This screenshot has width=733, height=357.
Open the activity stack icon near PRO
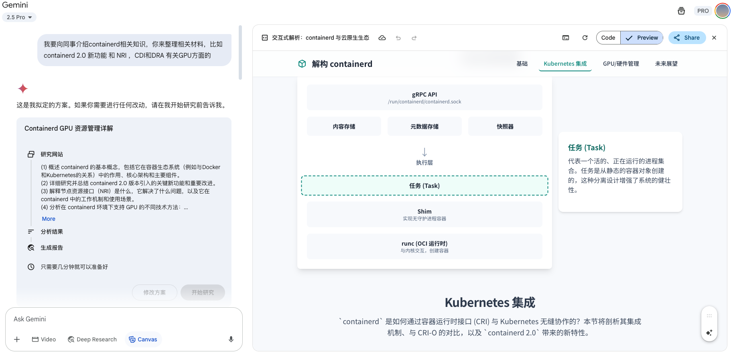pos(681,11)
